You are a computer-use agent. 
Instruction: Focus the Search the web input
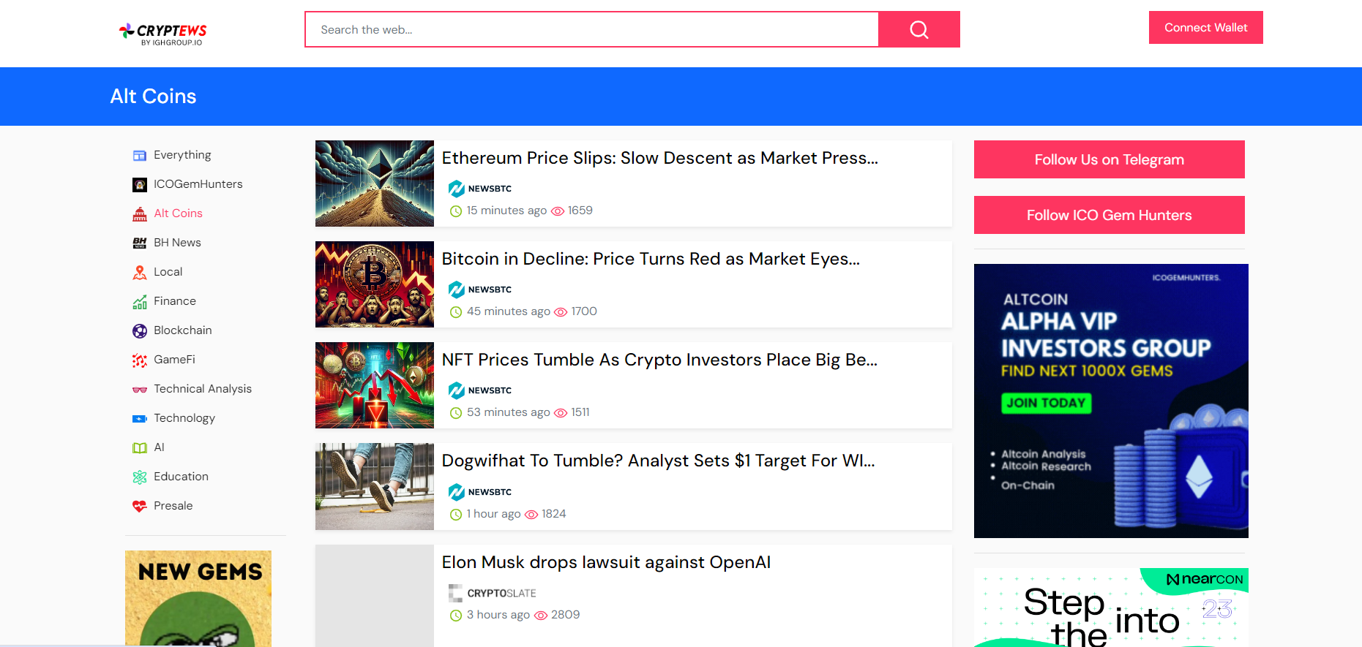(x=591, y=29)
